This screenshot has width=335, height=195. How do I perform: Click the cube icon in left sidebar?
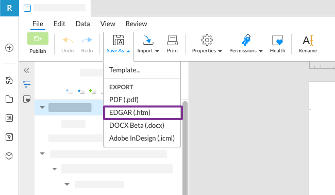pyautogui.click(x=9, y=156)
